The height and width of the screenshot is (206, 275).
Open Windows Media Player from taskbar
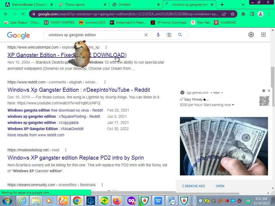click(x=50, y=201)
